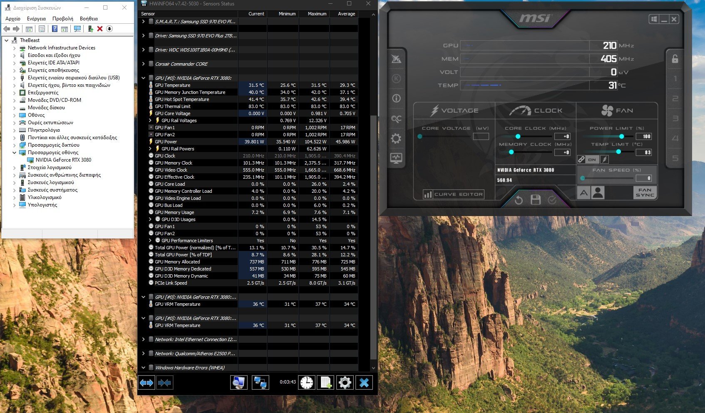Click Power Limit slider handle
The width and height of the screenshot is (705, 413).
621,136
